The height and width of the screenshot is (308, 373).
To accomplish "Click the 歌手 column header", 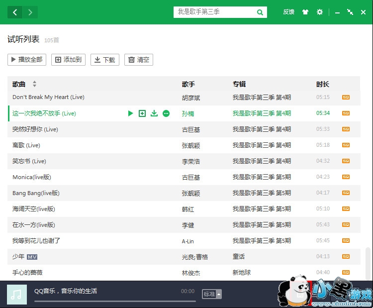I will click(x=188, y=84).
